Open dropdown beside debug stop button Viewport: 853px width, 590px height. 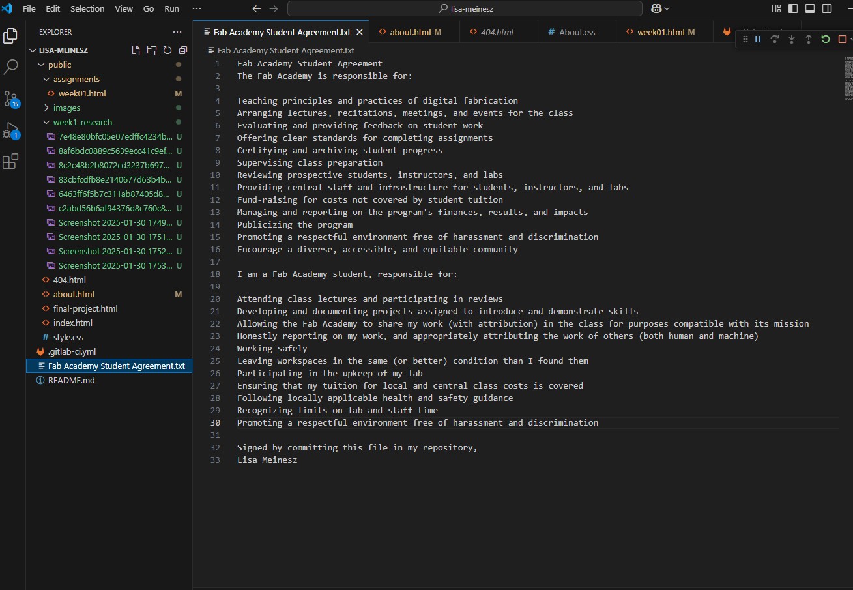850,39
